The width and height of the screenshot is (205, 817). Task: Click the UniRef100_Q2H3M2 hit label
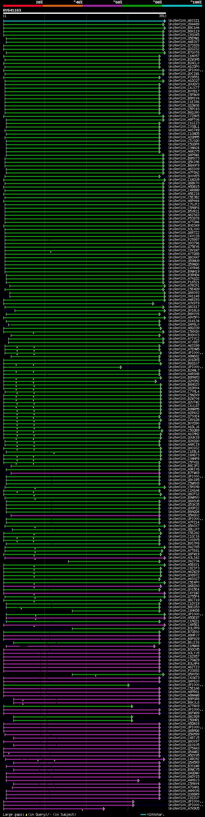coord(184,381)
